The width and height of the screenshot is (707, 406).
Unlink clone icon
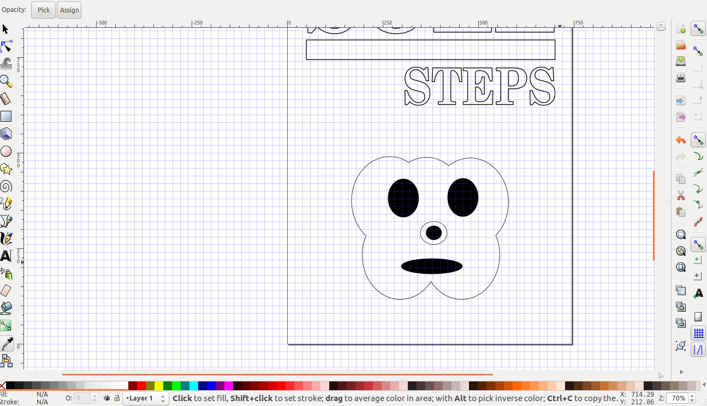click(x=681, y=323)
